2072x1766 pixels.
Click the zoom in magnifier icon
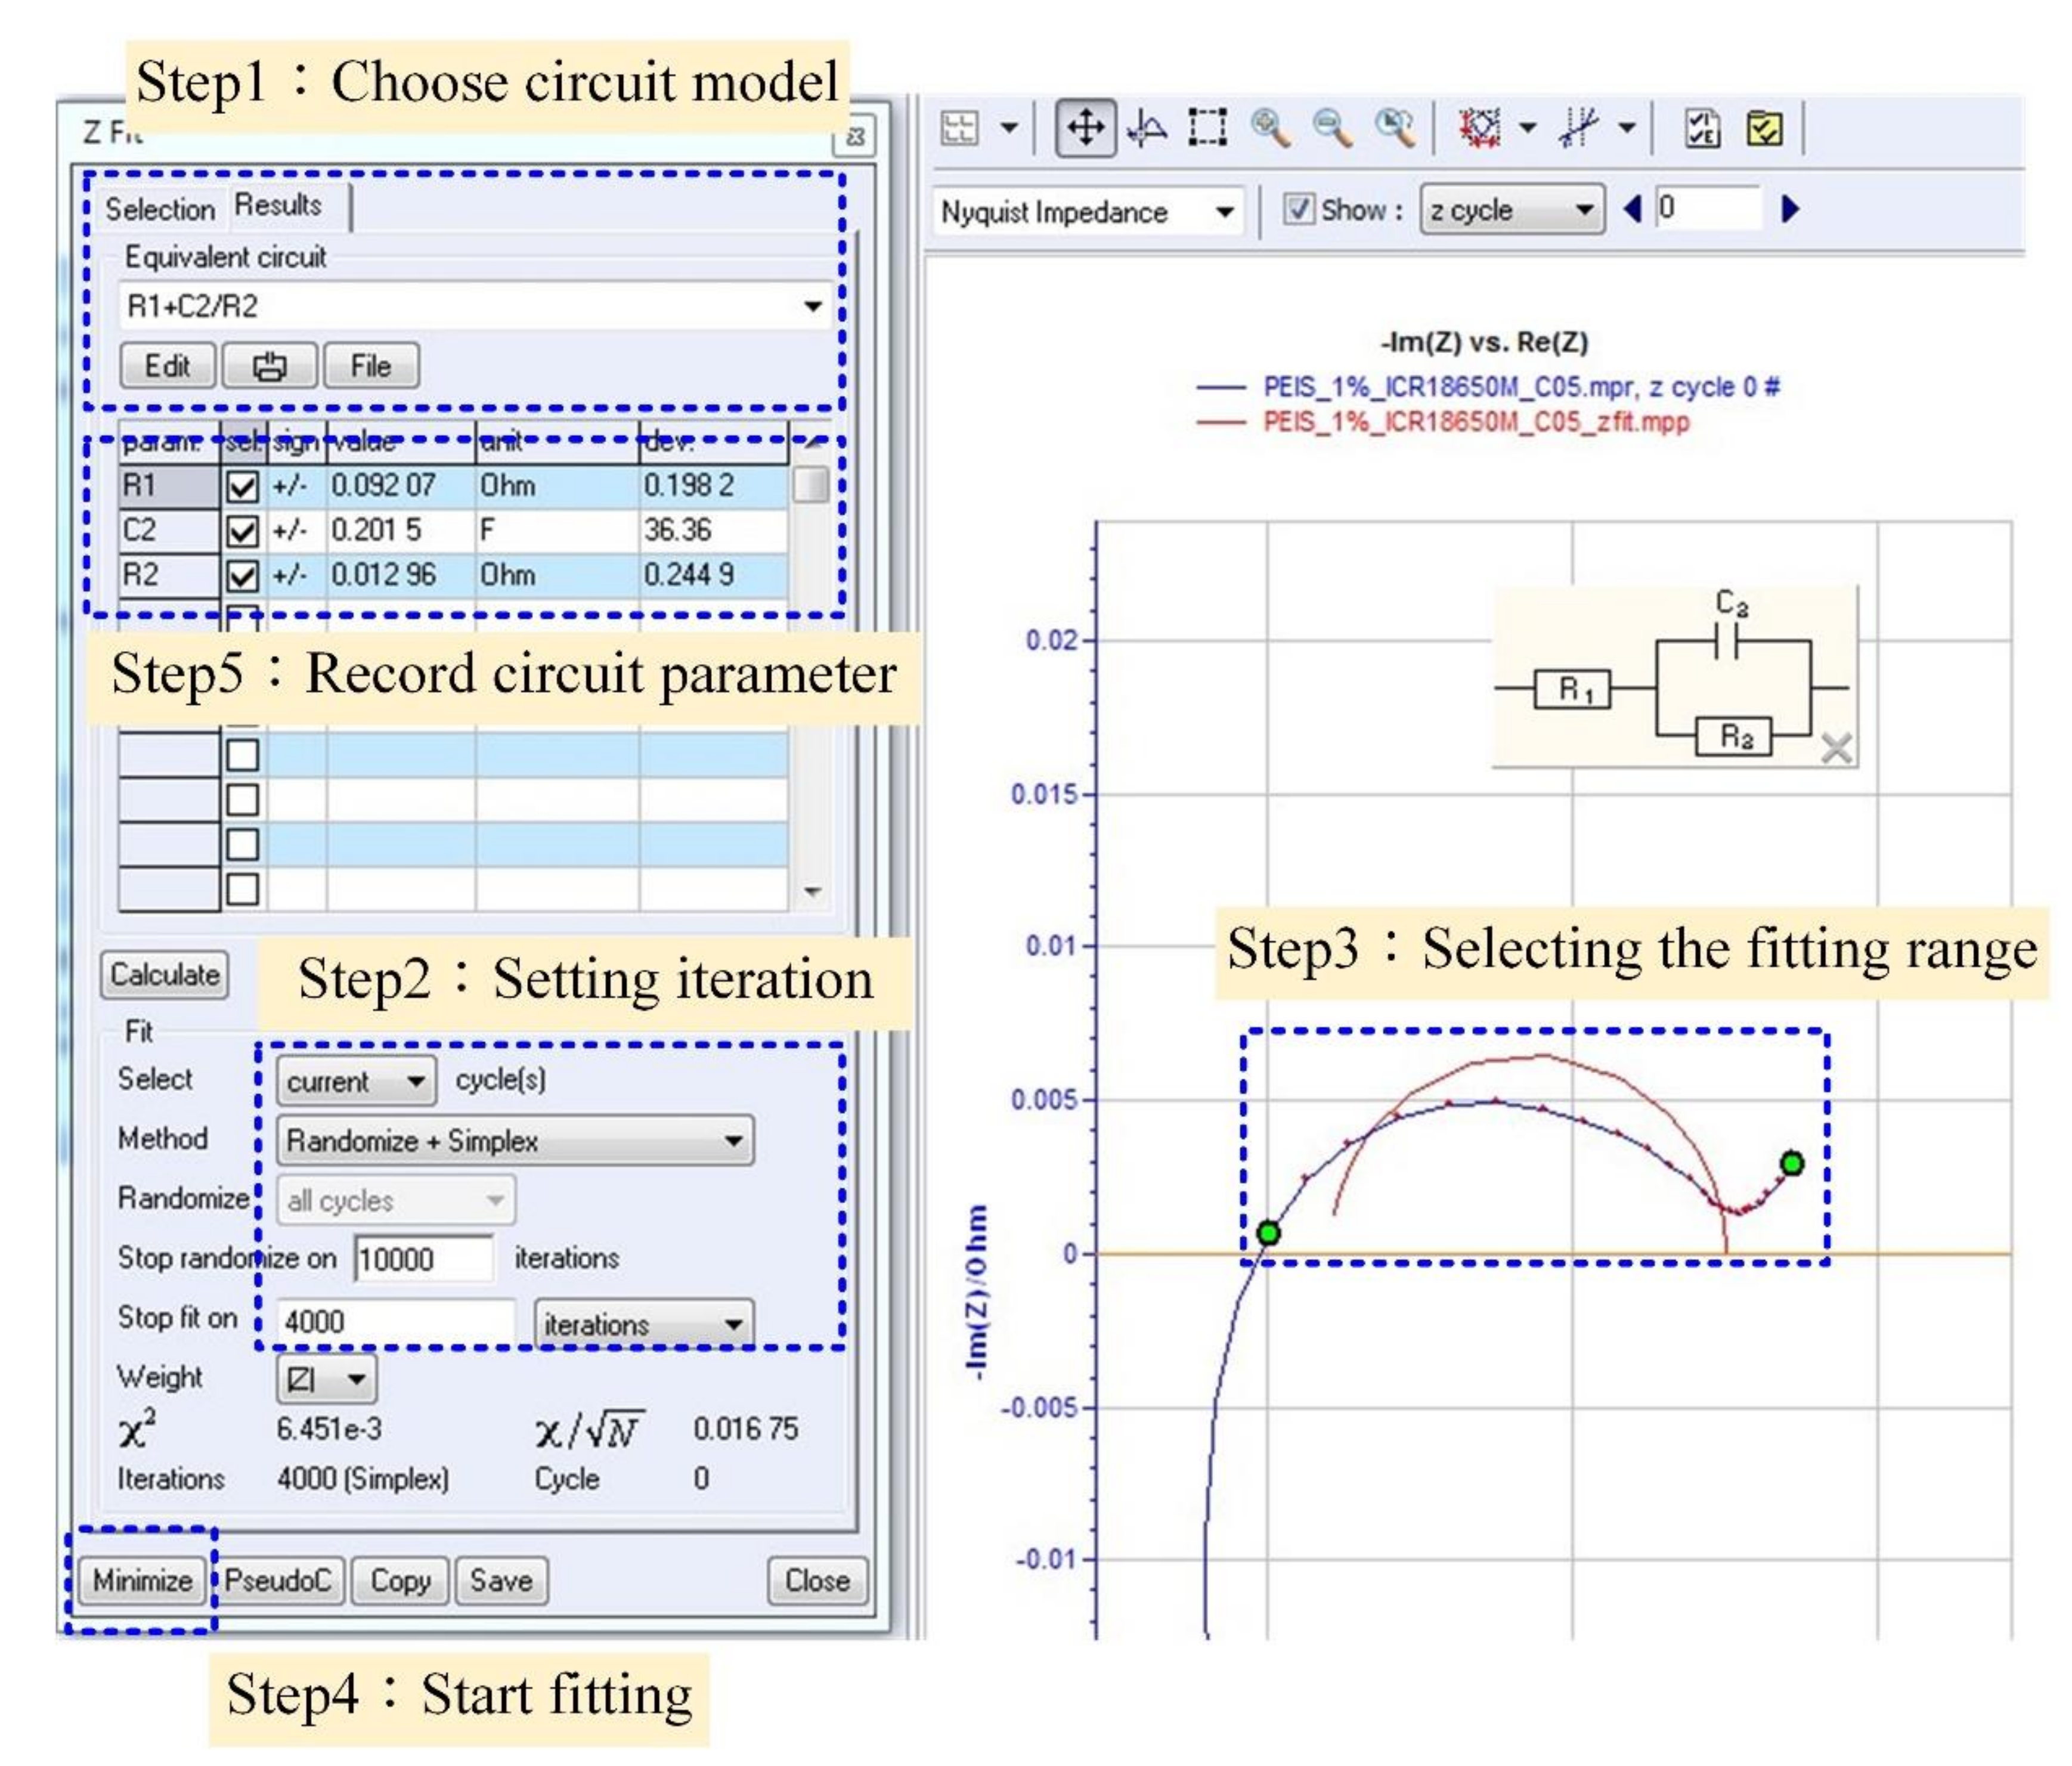click(x=1270, y=128)
